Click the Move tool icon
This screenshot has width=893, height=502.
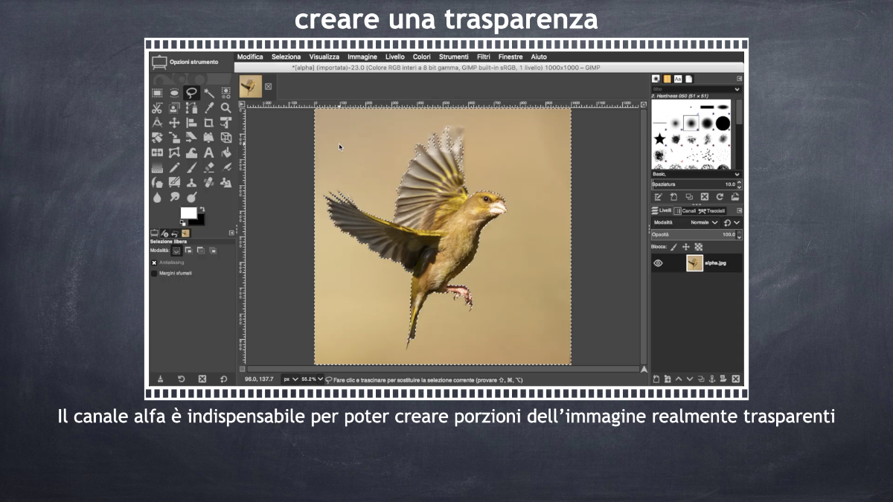coord(174,123)
